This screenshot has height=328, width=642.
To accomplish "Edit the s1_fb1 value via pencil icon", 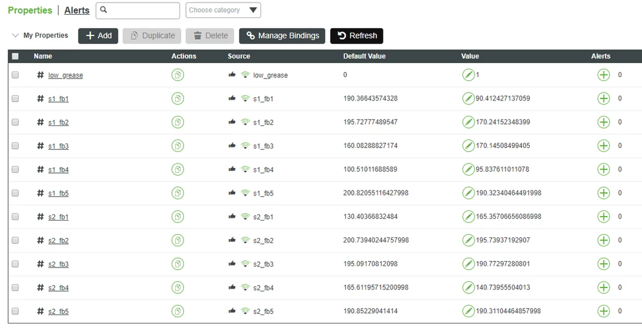I will pyautogui.click(x=468, y=98).
